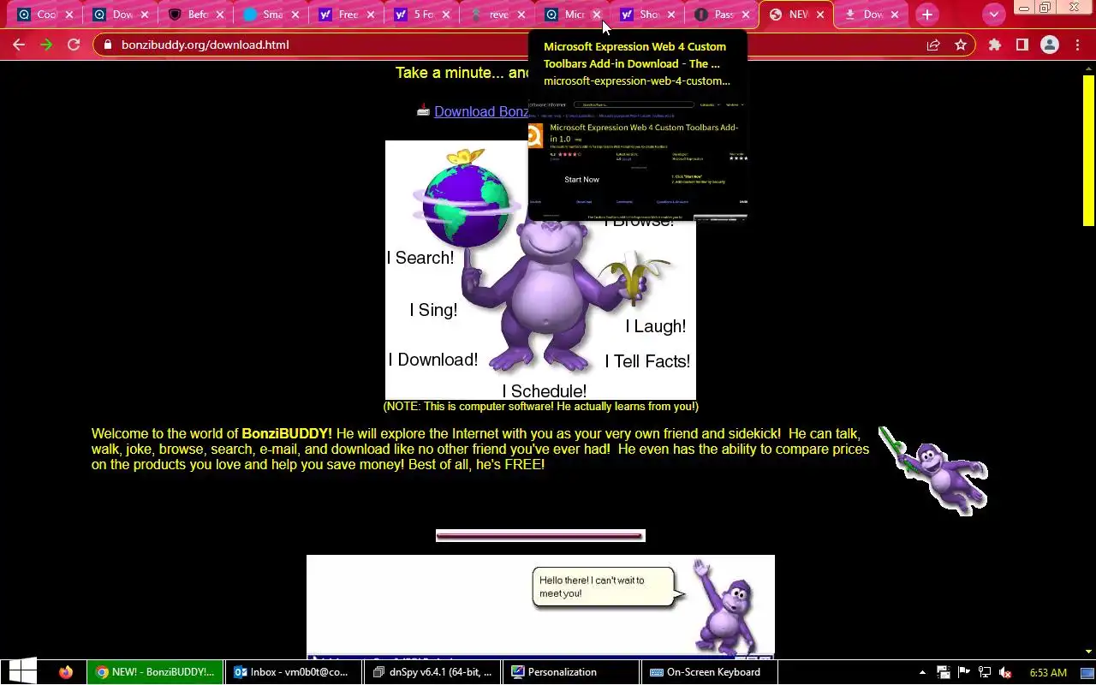This screenshot has height=685, width=1096.
Task: Toggle the browser side panel
Action: click(x=1022, y=45)
